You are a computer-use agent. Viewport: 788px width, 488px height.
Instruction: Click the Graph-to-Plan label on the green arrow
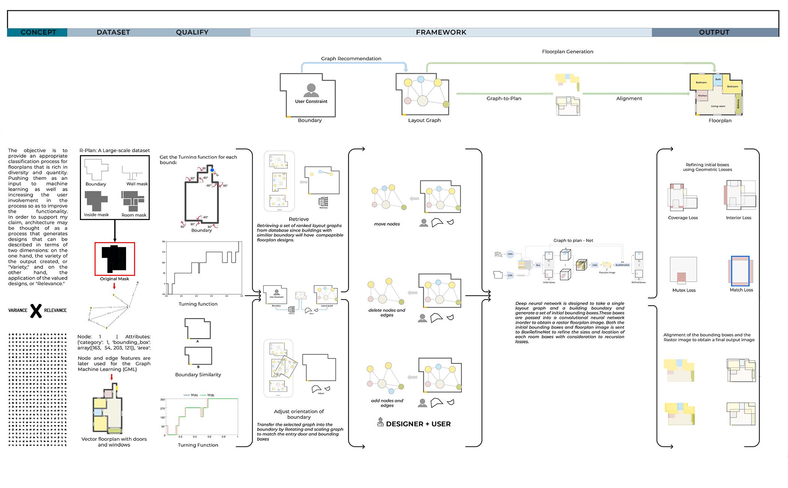(504, 99)
